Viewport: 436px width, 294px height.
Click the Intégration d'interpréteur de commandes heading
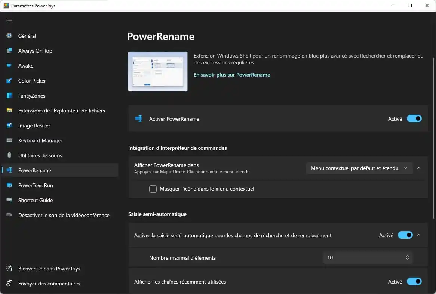[177, 148]
